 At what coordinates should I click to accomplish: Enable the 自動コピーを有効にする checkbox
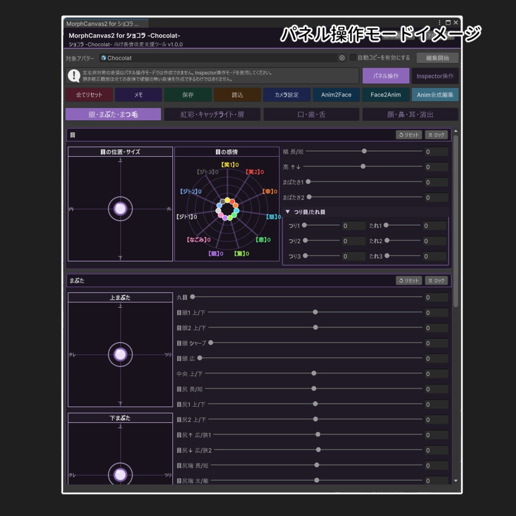click(353, 57)
